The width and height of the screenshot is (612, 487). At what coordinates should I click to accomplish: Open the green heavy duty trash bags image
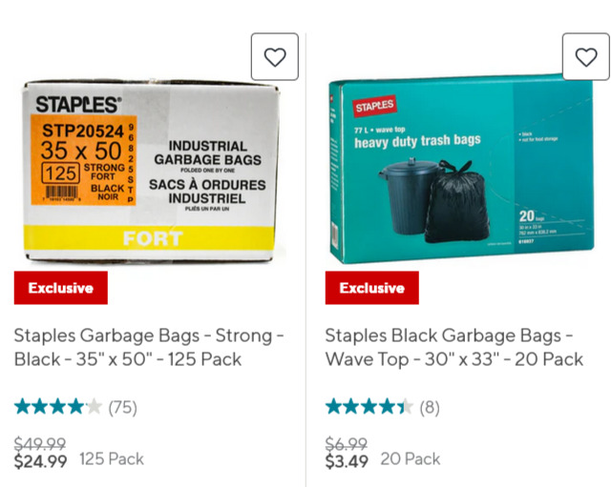(x=460, y=172)
